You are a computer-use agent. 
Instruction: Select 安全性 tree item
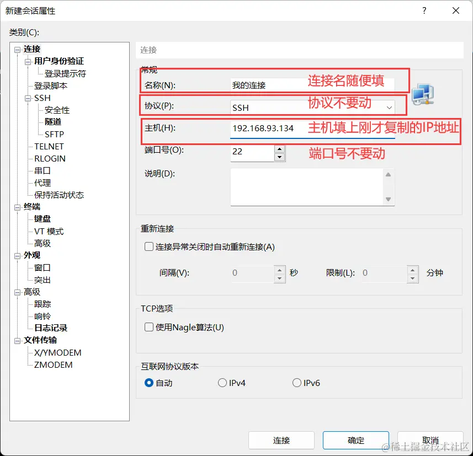(57, 110)
